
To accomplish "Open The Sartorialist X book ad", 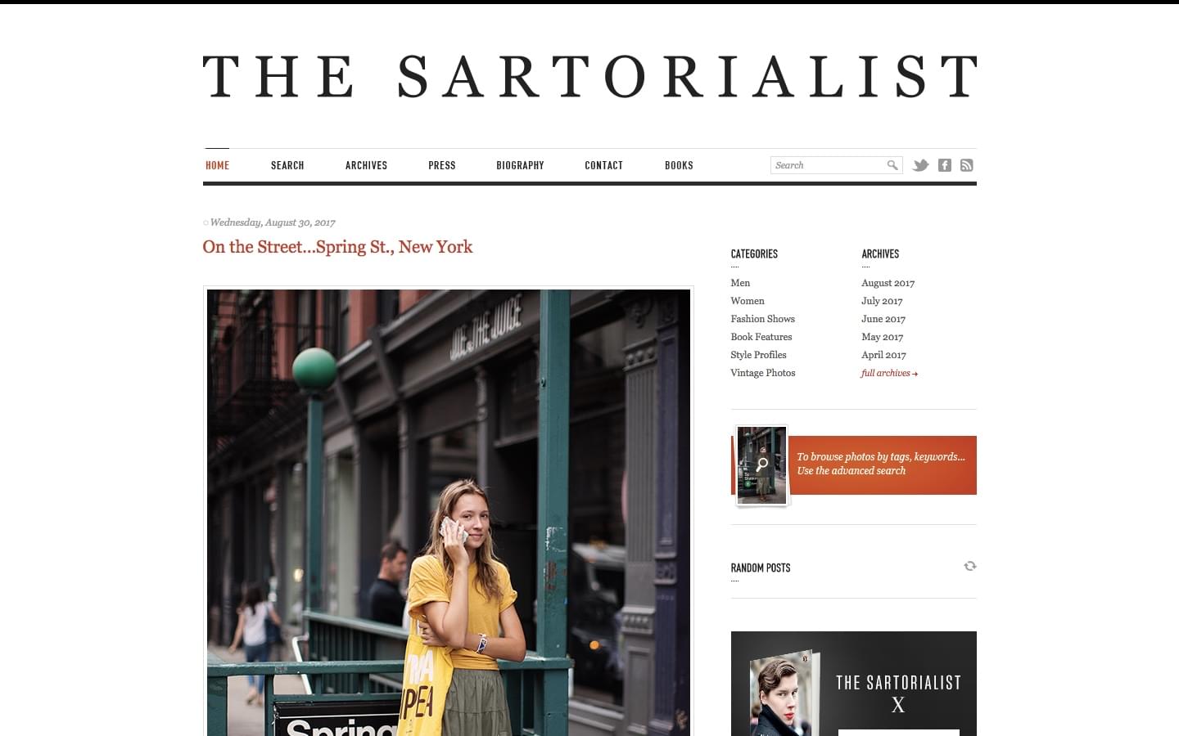I will [x=853, y=684].
